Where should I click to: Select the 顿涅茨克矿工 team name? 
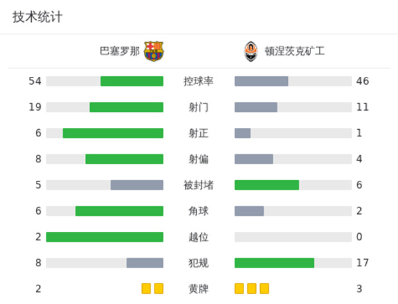(295, 51)
